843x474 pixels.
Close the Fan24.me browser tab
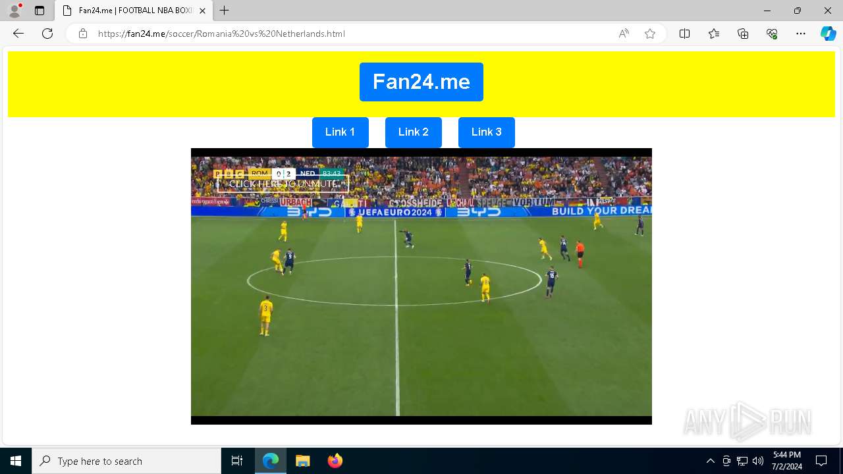(x=202, y=11)
